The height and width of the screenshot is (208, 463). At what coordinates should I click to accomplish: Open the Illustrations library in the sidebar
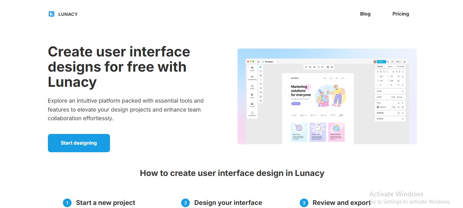(252, 114)
